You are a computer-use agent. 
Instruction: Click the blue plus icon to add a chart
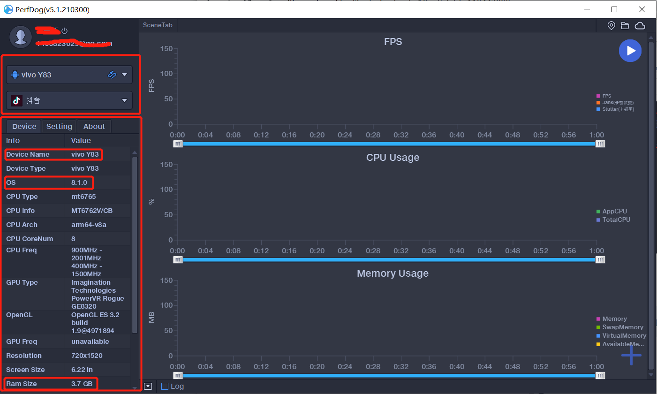631,356
